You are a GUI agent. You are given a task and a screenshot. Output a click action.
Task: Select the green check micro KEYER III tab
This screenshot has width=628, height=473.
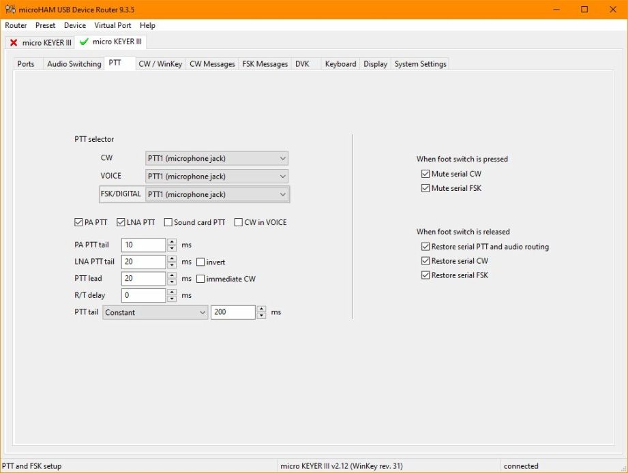[x=110, y=42]
